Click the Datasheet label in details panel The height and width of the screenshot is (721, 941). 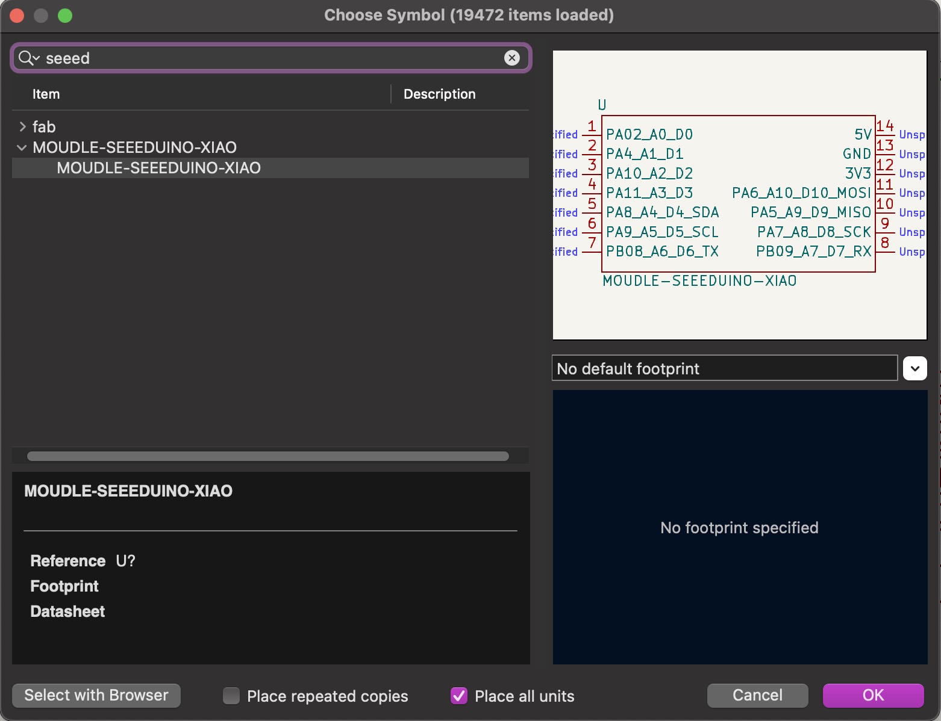click(67, 611)
